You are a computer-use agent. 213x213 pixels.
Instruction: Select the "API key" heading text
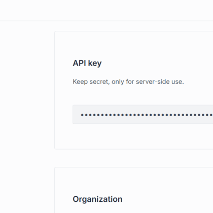(87, 63)
